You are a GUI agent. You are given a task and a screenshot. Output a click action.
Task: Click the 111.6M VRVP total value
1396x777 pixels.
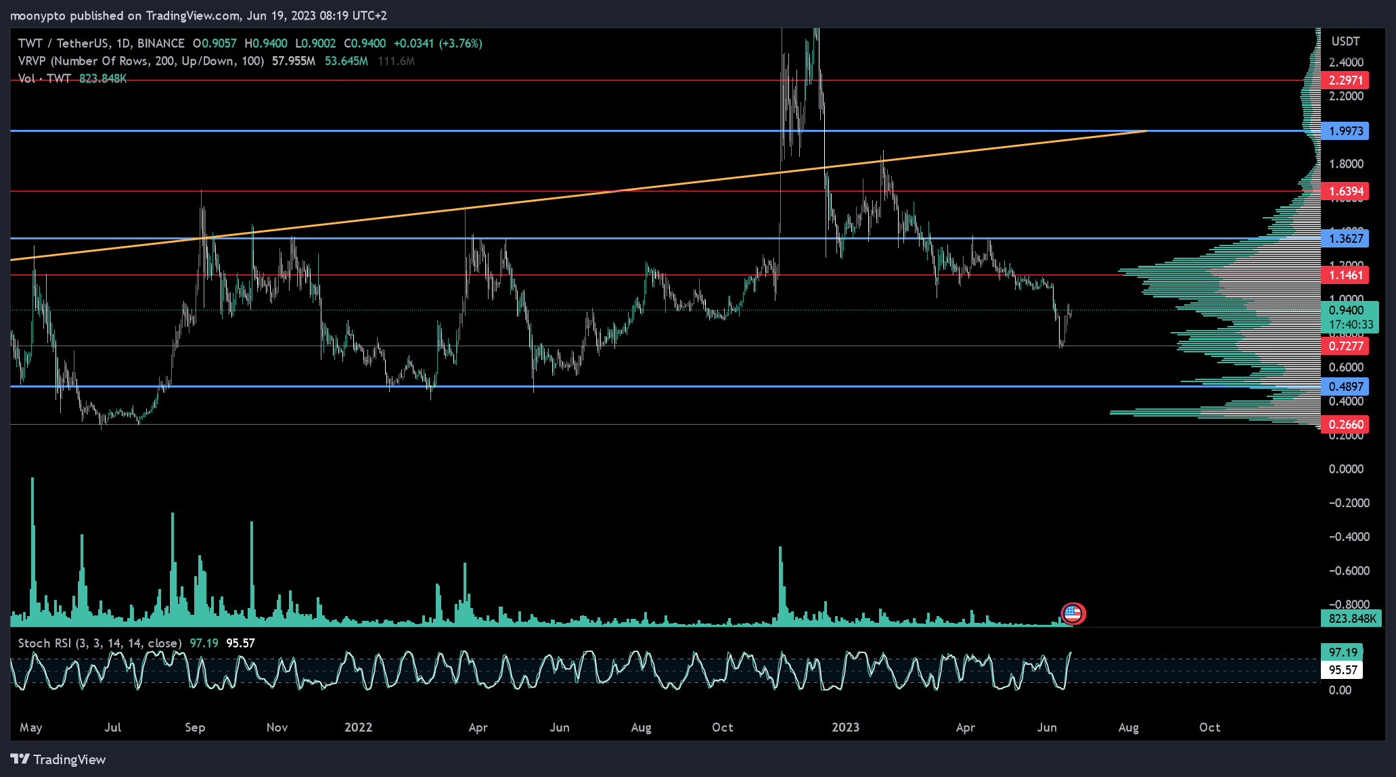tap(396, 61)
